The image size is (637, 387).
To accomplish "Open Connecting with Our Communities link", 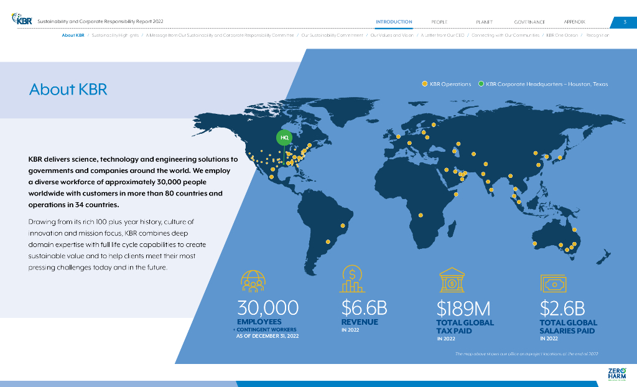I will coord(505,35).
